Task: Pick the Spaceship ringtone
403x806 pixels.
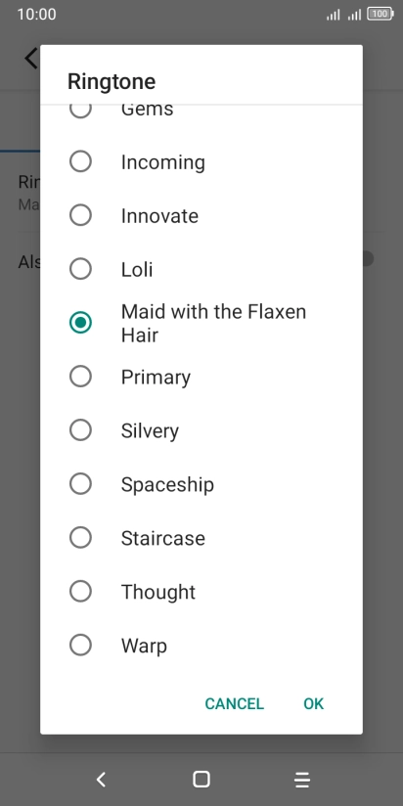Action: [201, 484]
